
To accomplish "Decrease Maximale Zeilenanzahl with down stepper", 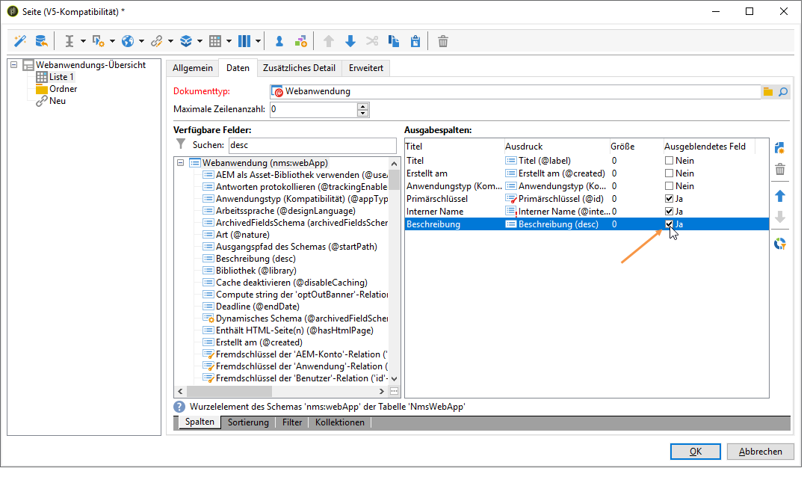I will pos(362,113).
